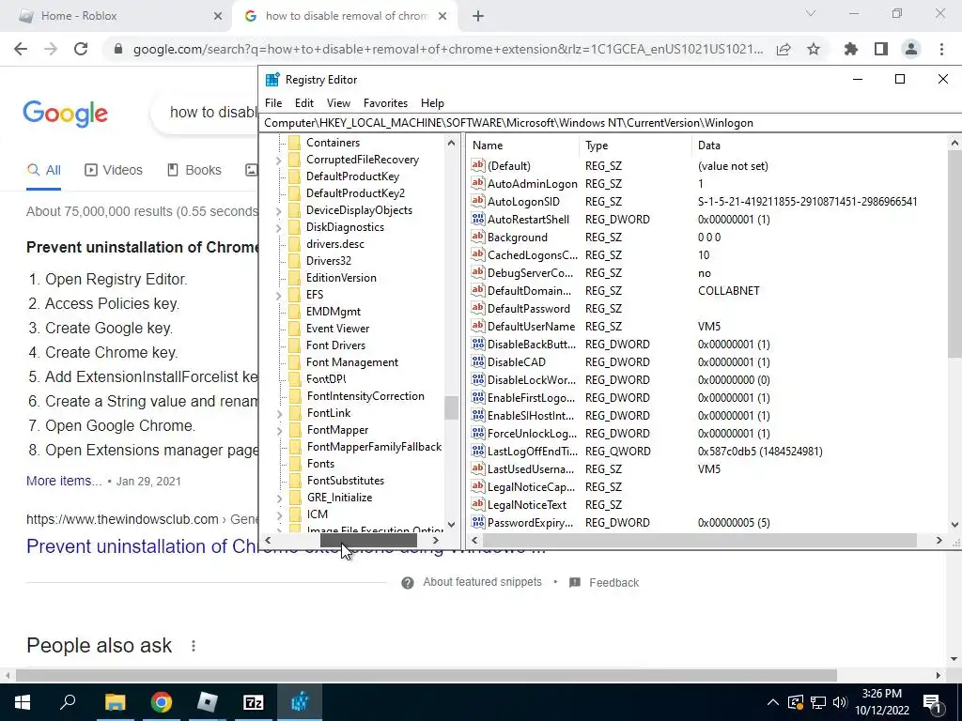This screenshot has height=721, width=962.
Task: Expand the FontLink key
Action: (x=279, y=413)
